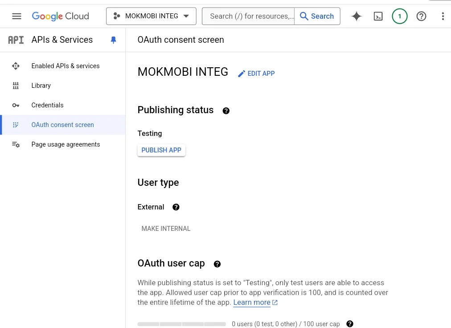451x328 pixels.
Task: Activate Cloud Shell terminal icon
Action: pos(378,16)
